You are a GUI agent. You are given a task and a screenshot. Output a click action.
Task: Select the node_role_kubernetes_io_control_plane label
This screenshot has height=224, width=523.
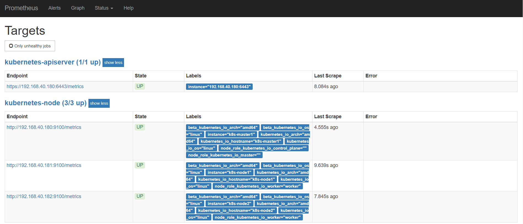coord(263,148)
